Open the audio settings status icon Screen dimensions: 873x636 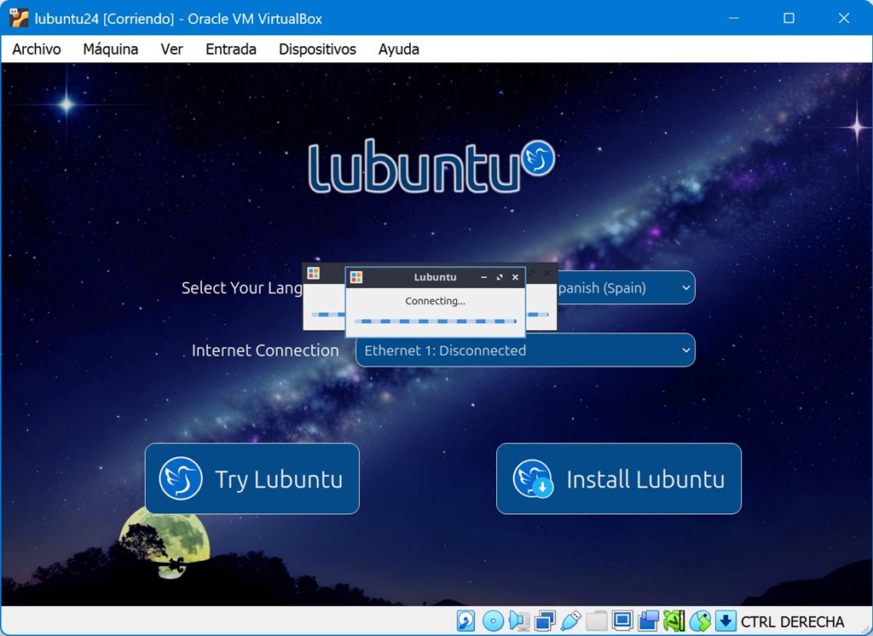(x=518, y=621)
